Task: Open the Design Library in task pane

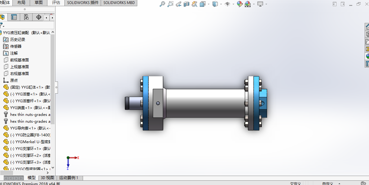Action: pos(367,34)
